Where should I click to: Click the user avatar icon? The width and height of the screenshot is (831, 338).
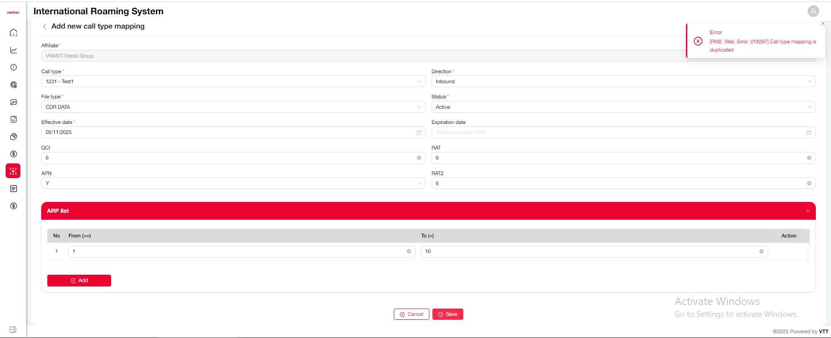click(x=813, y=11)
